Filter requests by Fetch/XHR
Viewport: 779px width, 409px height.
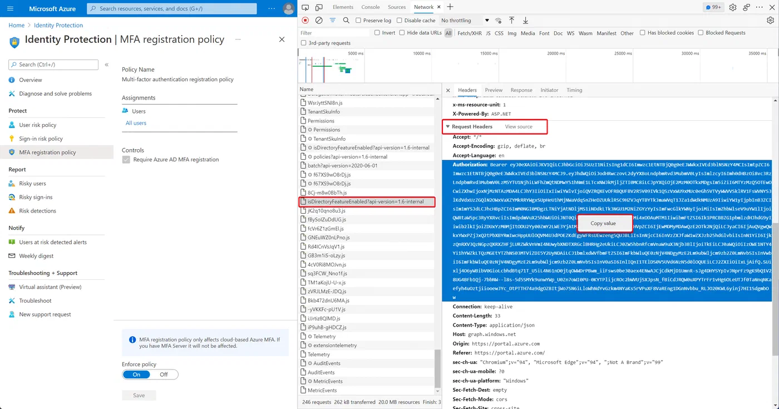click(x=470, y=33)
